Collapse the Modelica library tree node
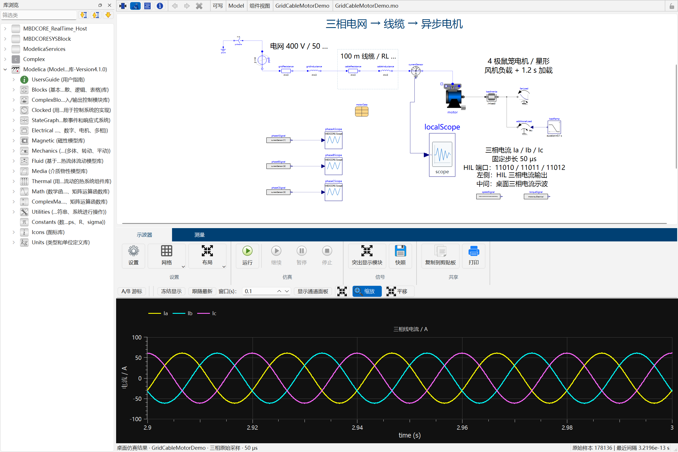This screenshot has width=678, height=452. [5, 70]
